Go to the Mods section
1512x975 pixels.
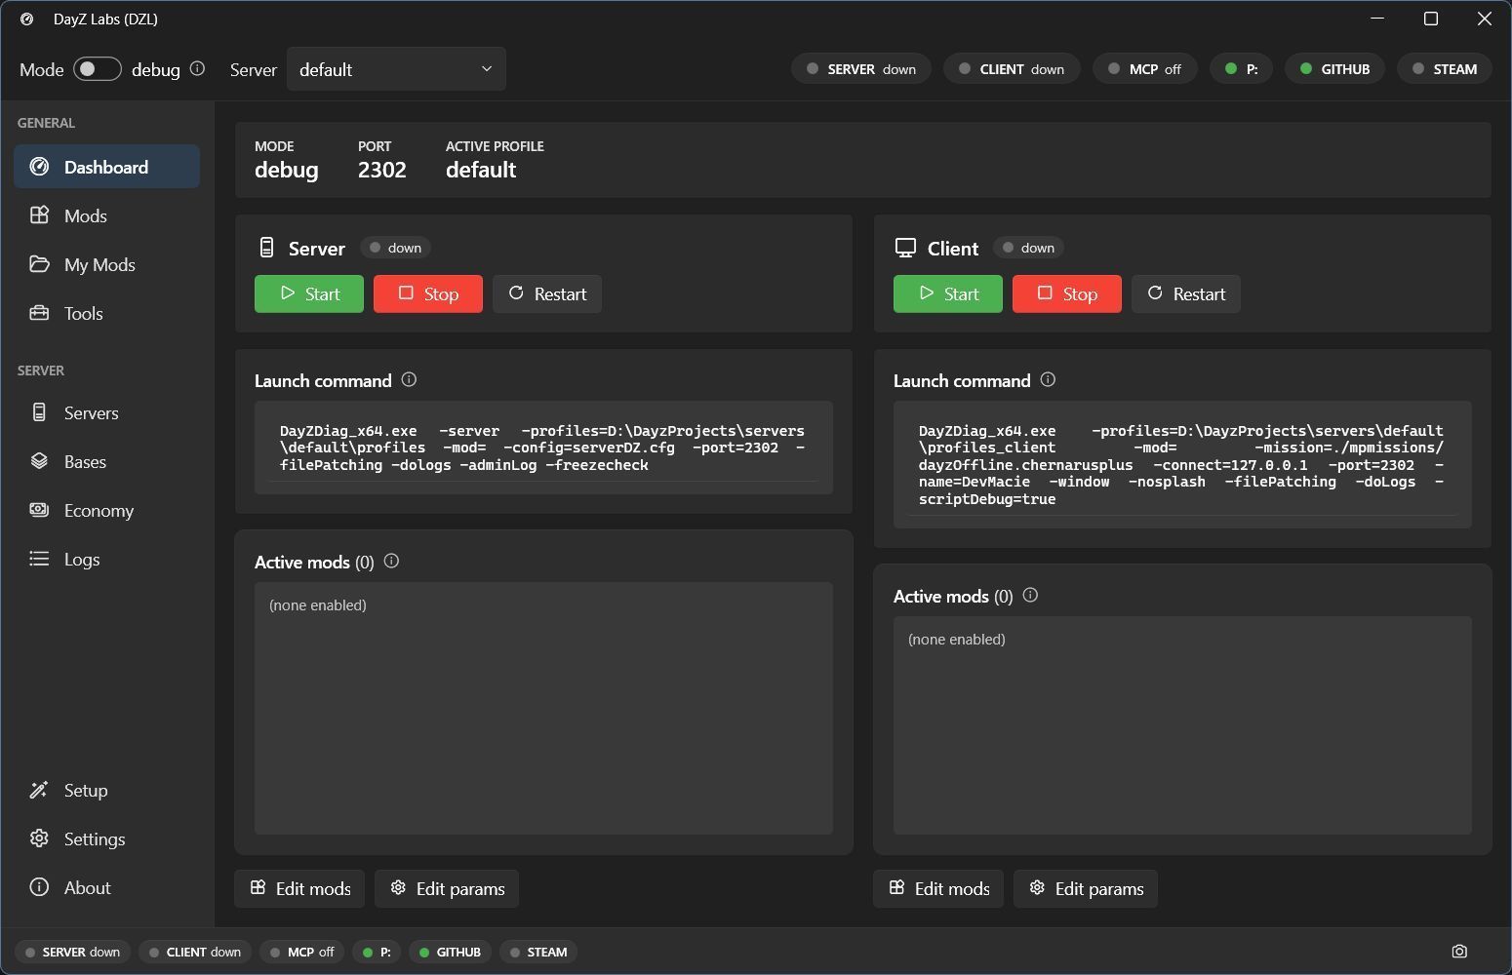[106, 215]
